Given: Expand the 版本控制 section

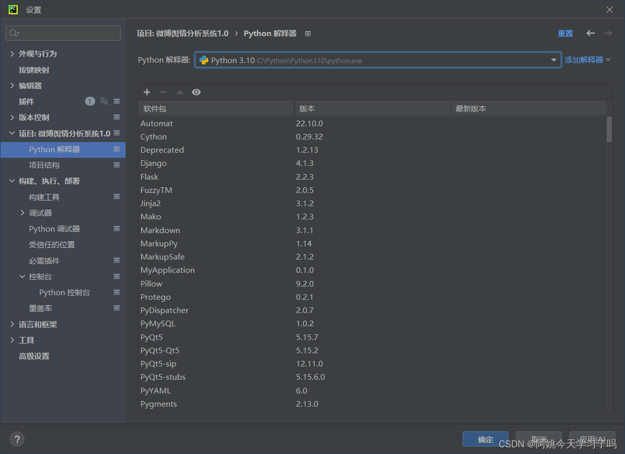Looking at the screenshot, I should tap(12, 117).
